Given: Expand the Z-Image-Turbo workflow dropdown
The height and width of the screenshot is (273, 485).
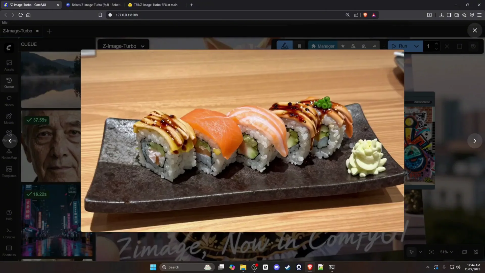Looking at the screenshot, I should [143, 46].
